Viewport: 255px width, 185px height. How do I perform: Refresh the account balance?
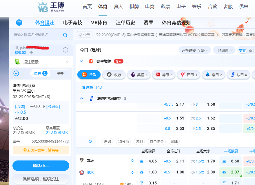[x=65, y=50]
